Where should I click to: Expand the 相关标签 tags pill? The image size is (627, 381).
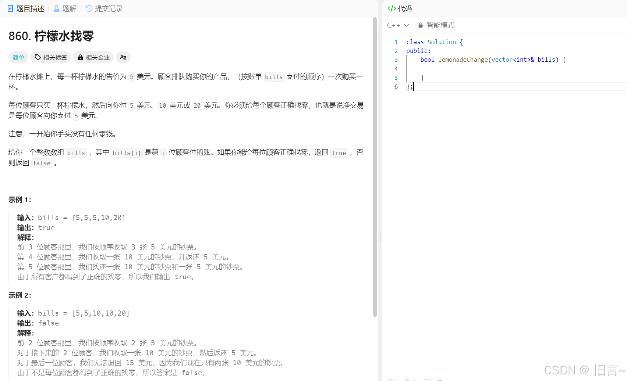[51, 57]
